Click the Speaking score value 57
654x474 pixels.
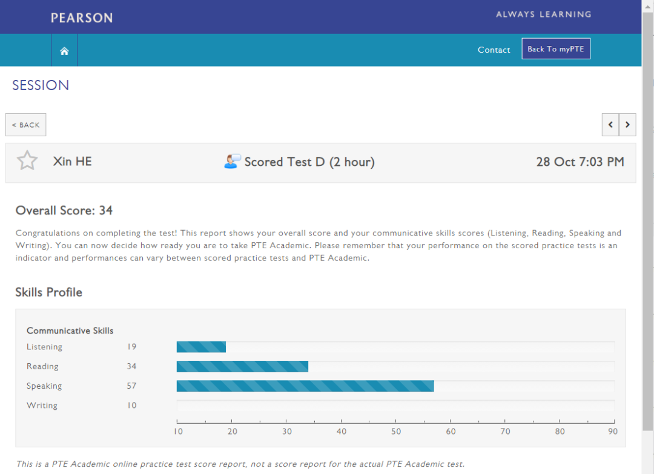(x=132, y=386)
